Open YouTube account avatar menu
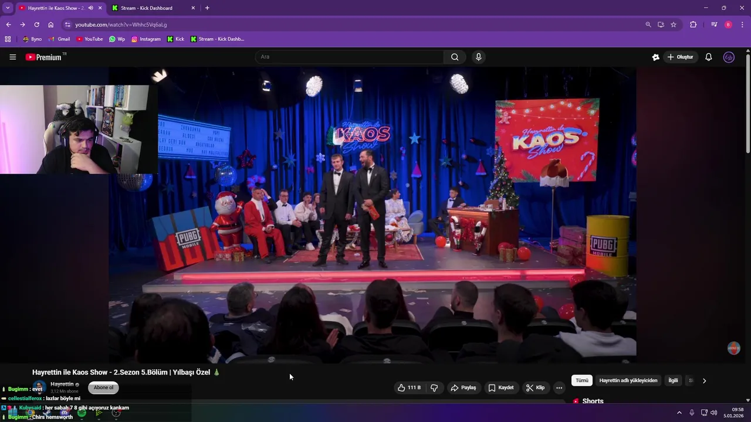Viewport: 751px width, 422px height. (729, 57)
